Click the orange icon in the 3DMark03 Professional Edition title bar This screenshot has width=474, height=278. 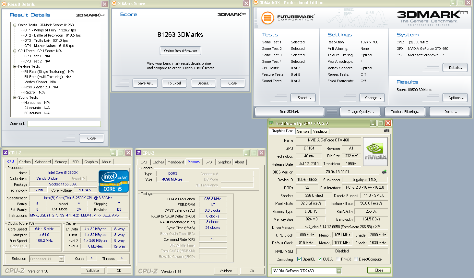coord(256,3)
